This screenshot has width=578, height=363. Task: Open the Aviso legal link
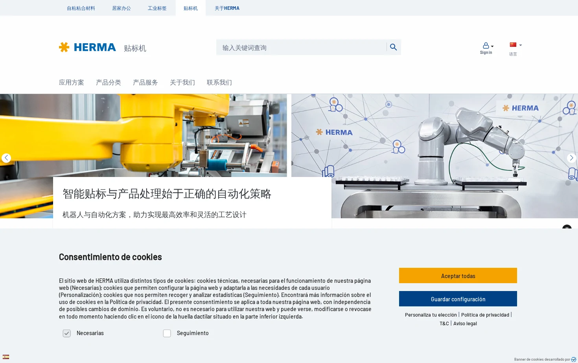coord(465,324)
